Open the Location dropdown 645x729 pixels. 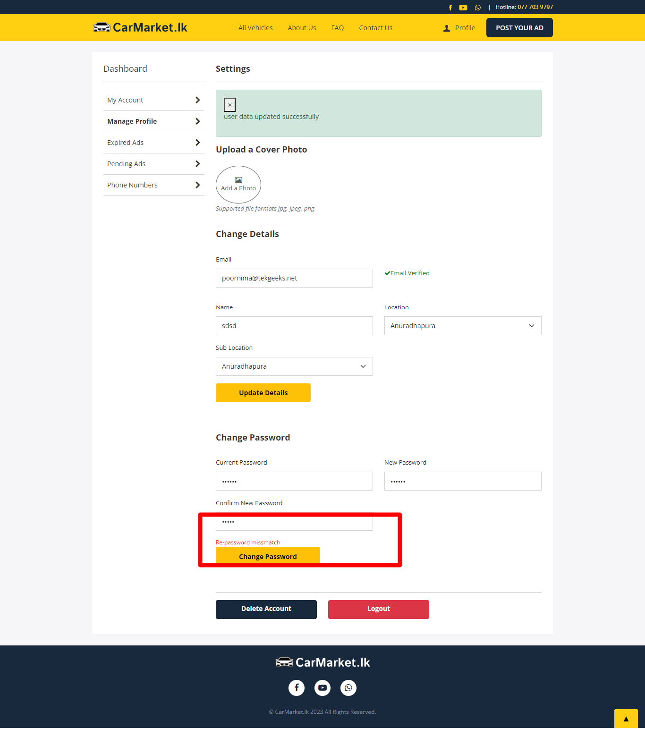click(x=462, y=326)
